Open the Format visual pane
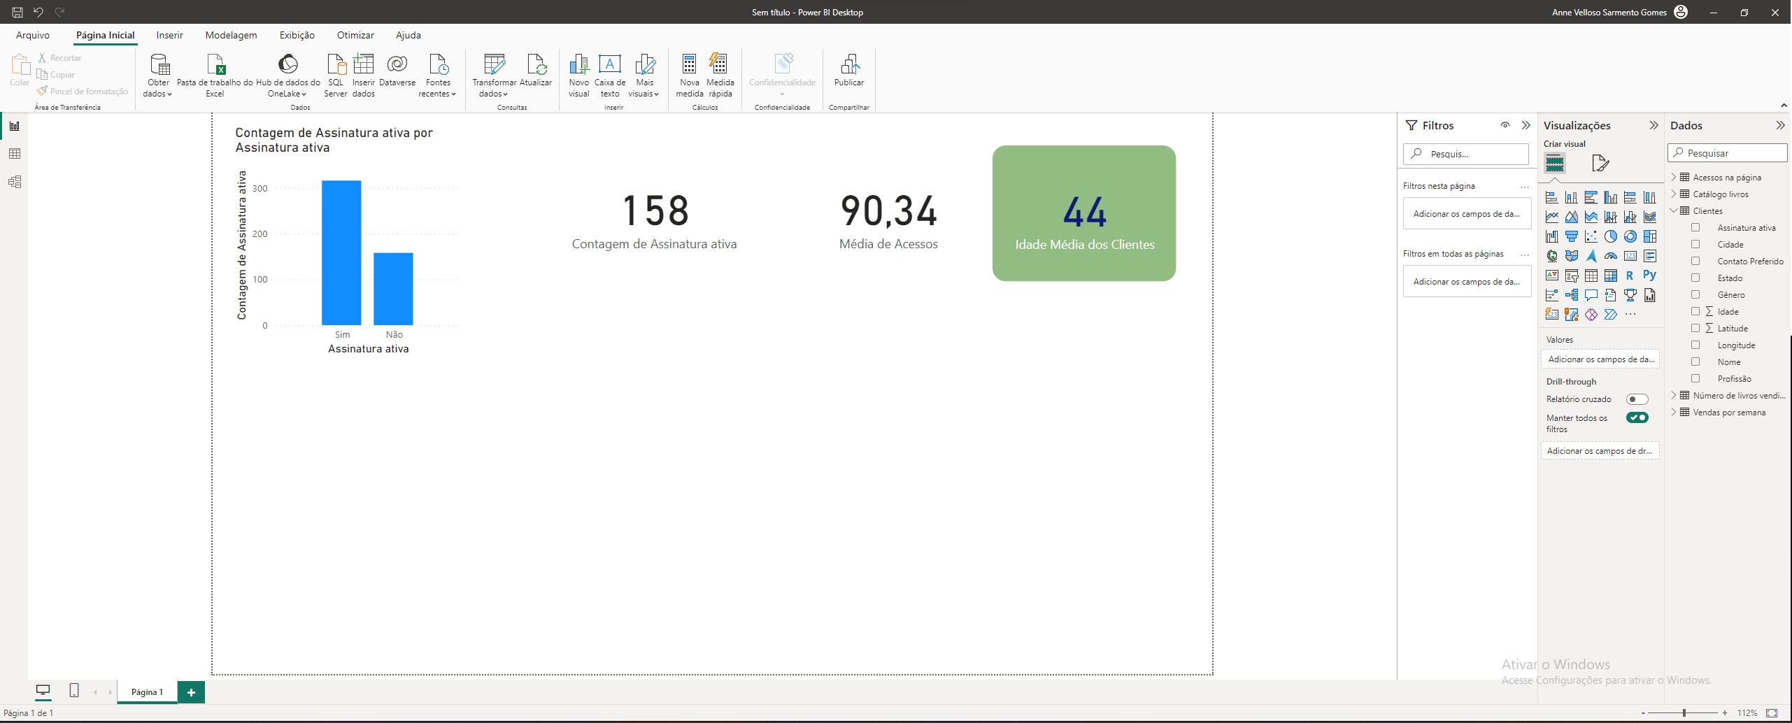This screenshot has width=1792, height=723. point(1600,164)
